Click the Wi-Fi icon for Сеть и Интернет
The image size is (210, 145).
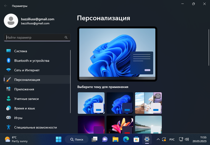tap(9, 70)
